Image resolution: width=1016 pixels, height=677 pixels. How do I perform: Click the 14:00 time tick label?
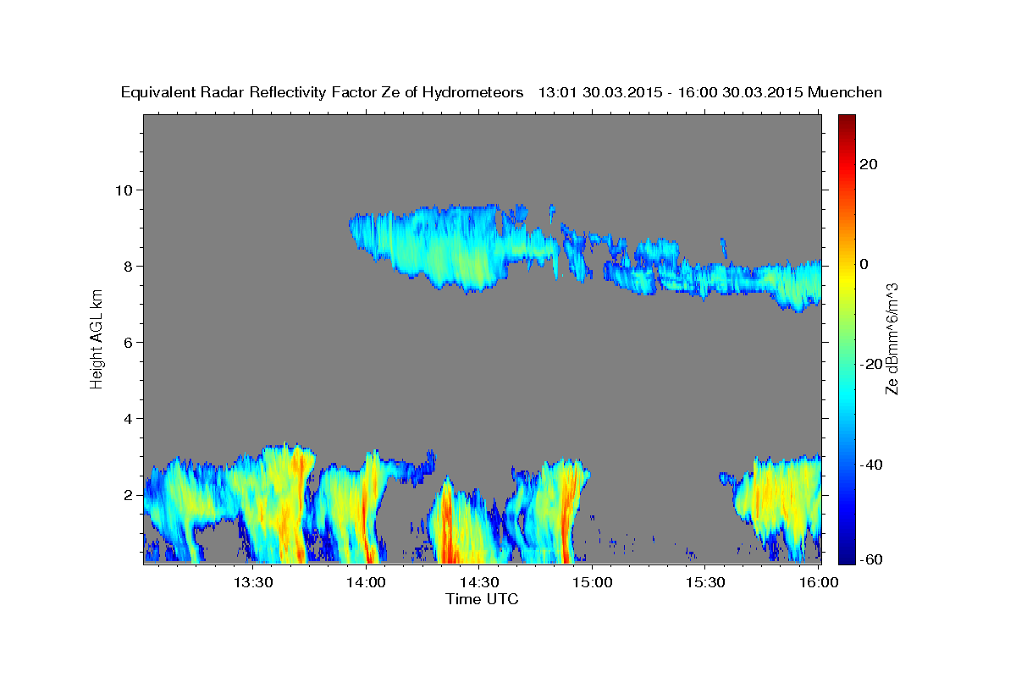[x=366, y=582]
